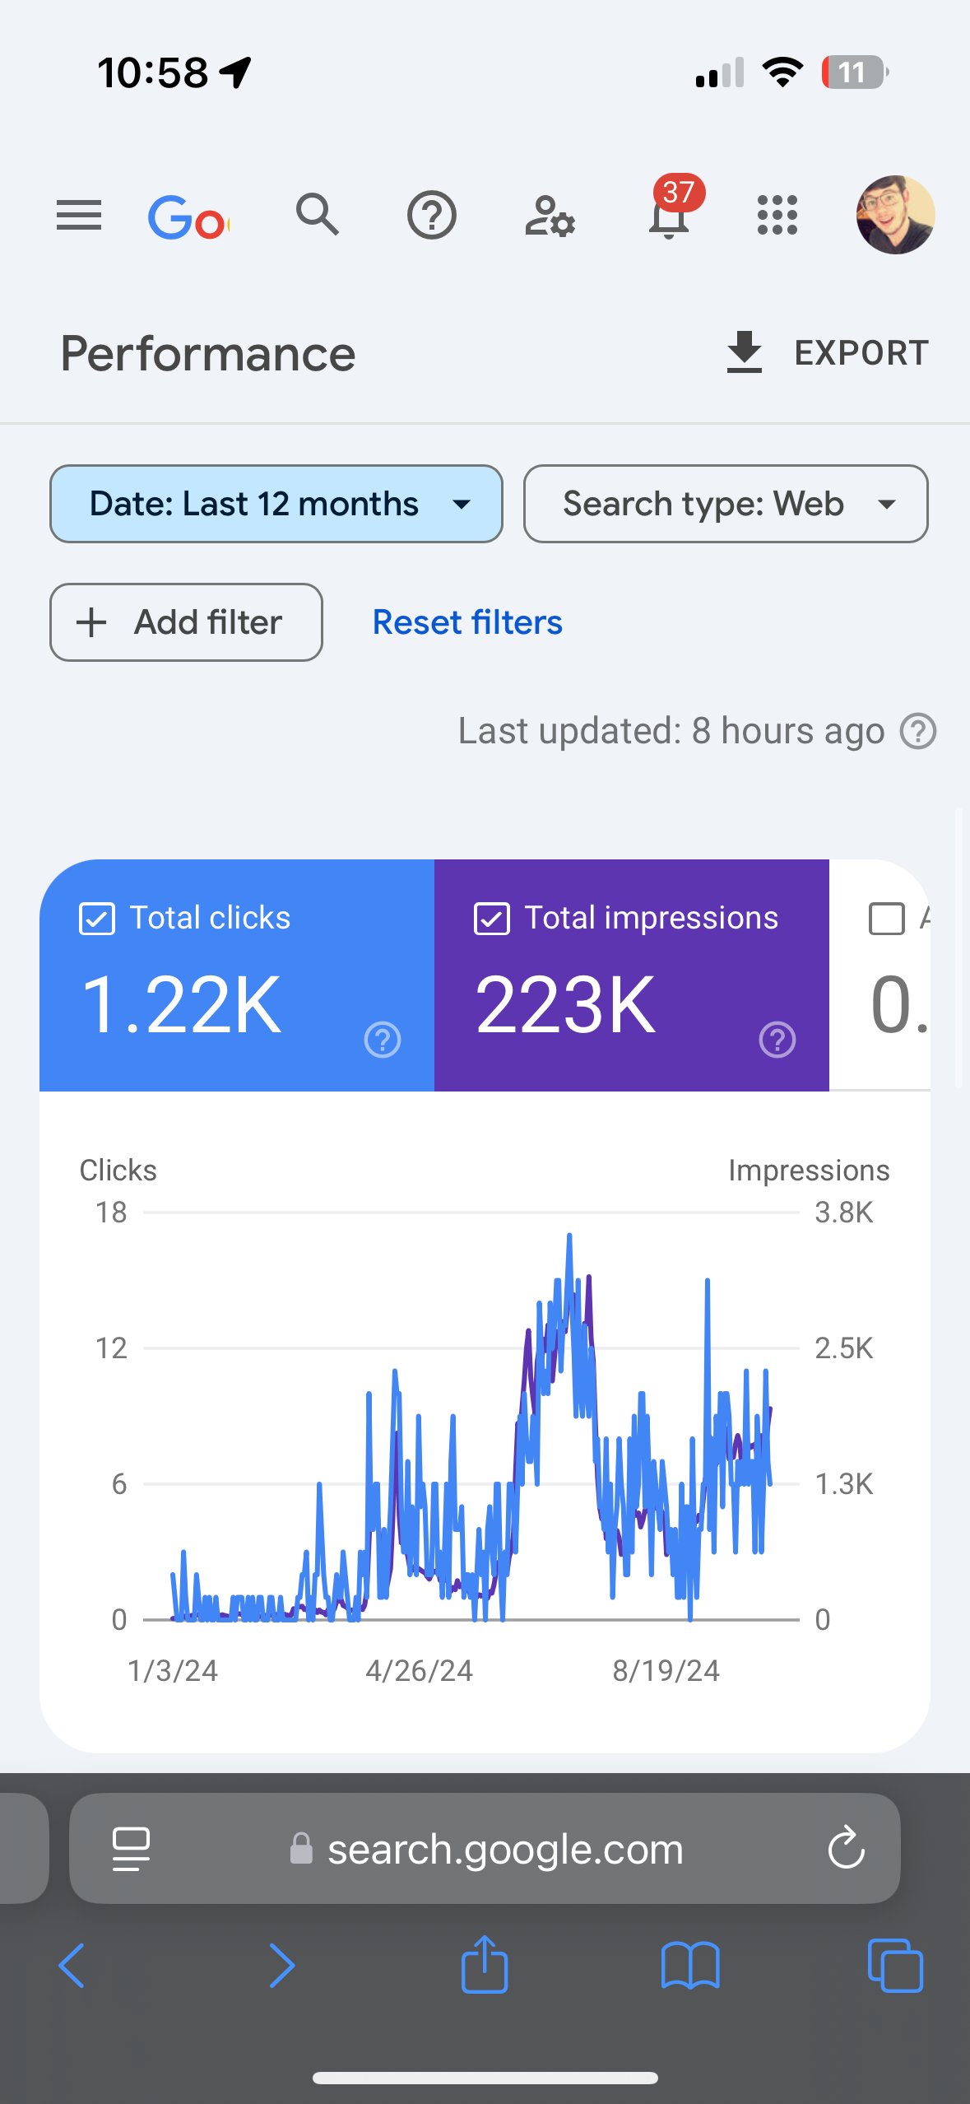Open the help question mark icon

[430, 216]
